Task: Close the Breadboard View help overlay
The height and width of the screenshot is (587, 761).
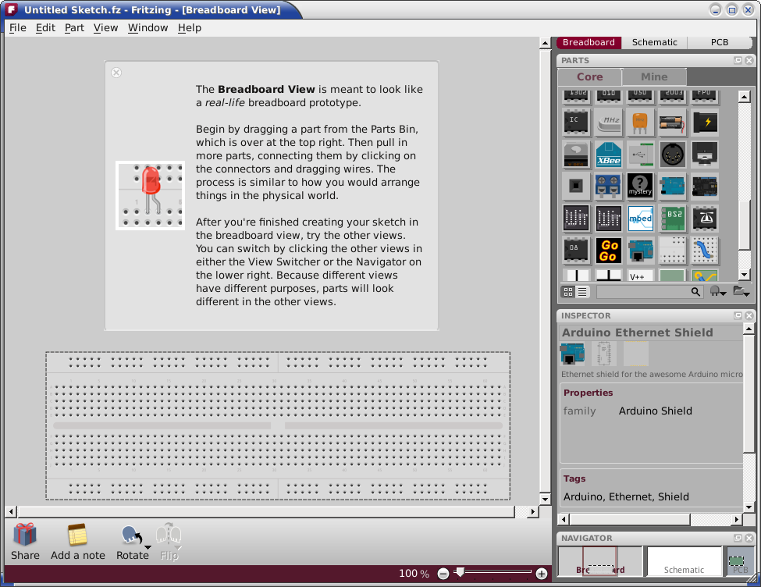Action: pos(116,73)
